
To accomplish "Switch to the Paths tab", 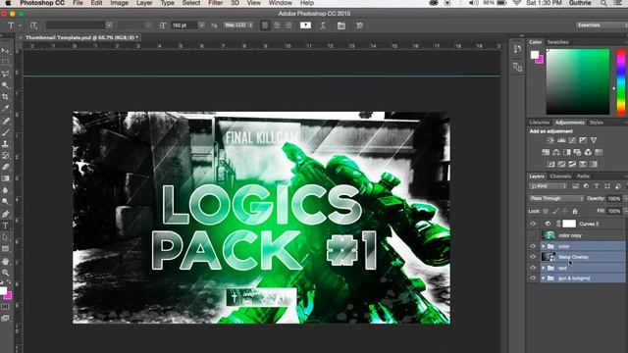I will click(583, 176).
